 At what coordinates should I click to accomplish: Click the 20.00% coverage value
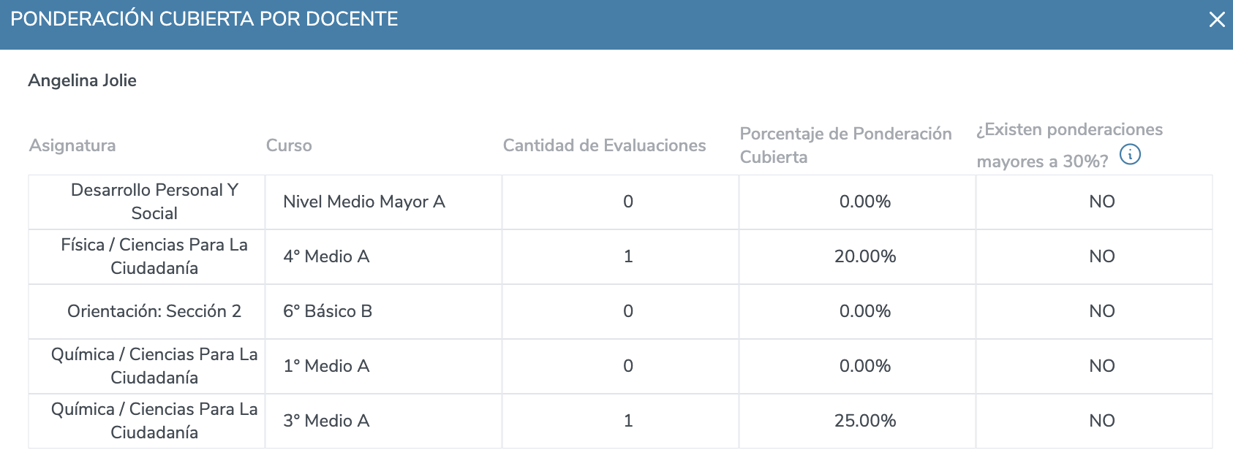[865, 256]
